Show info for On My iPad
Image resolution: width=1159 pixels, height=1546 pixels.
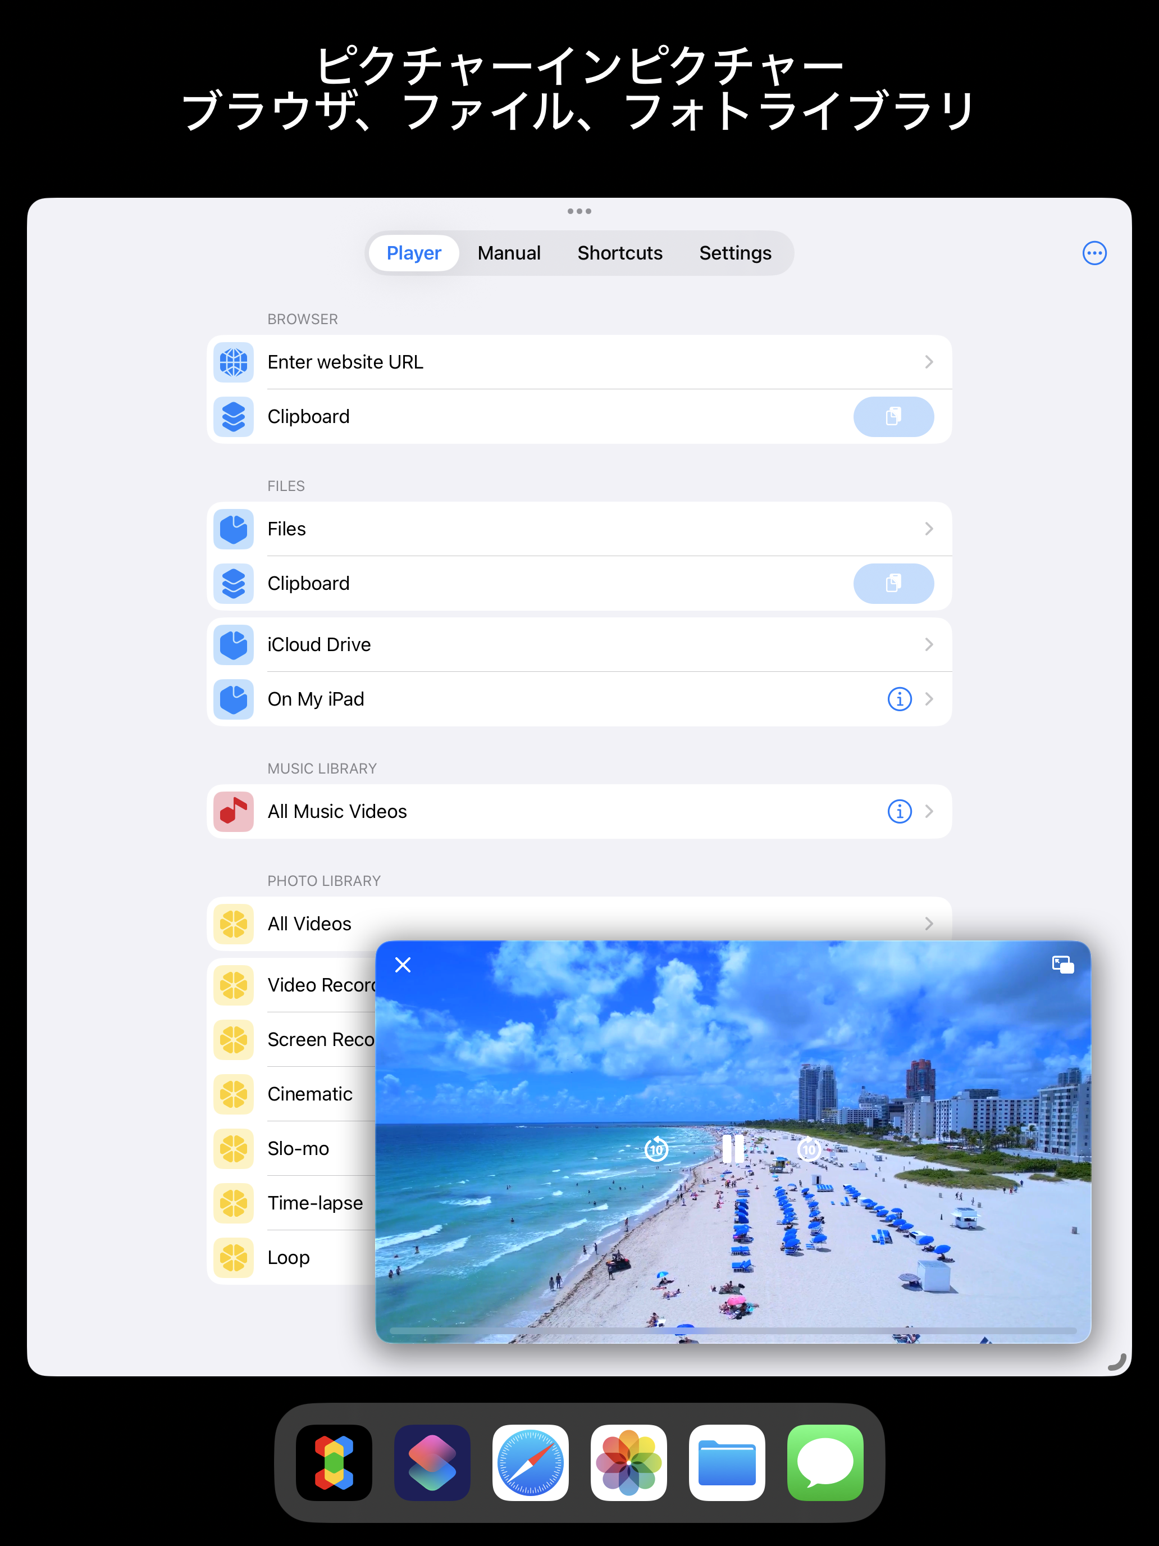(899, 699)
